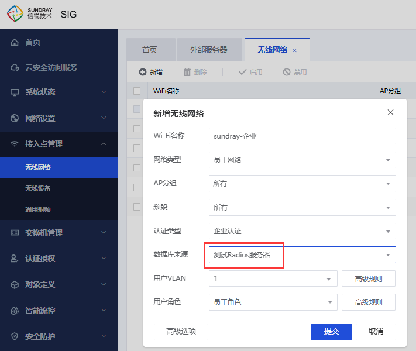Click the 高级选项 button
This screenshot has width=416, height=351.
click(x=181, y=332)
